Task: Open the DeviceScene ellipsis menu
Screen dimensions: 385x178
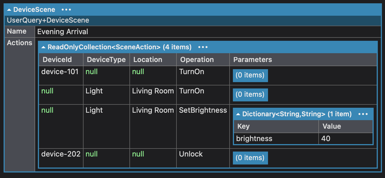Action: click(66, 10)
